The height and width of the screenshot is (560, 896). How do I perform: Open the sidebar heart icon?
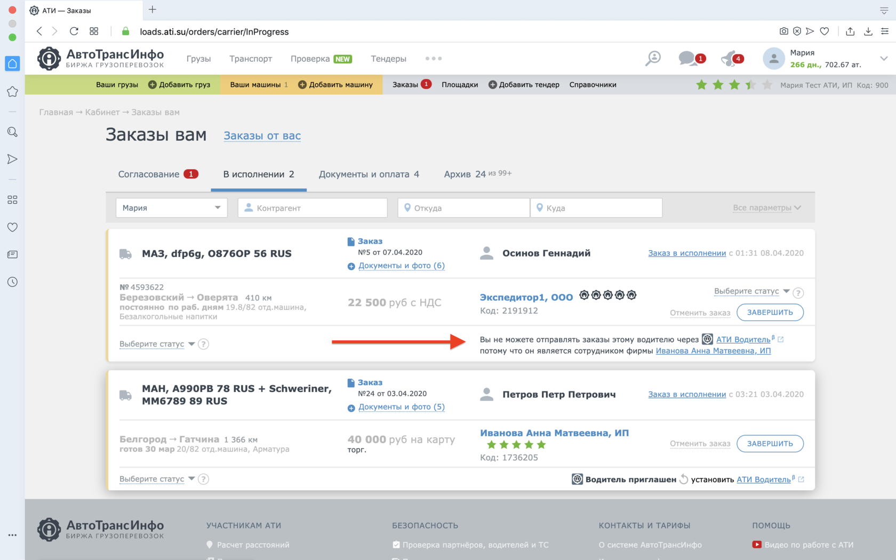[x=12, y=227]
